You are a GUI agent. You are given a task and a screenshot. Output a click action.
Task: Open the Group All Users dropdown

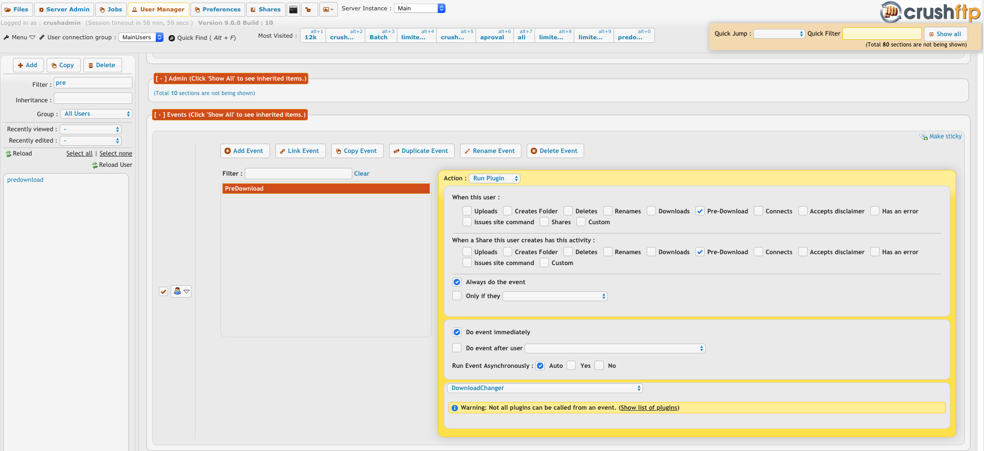[96, 114]
